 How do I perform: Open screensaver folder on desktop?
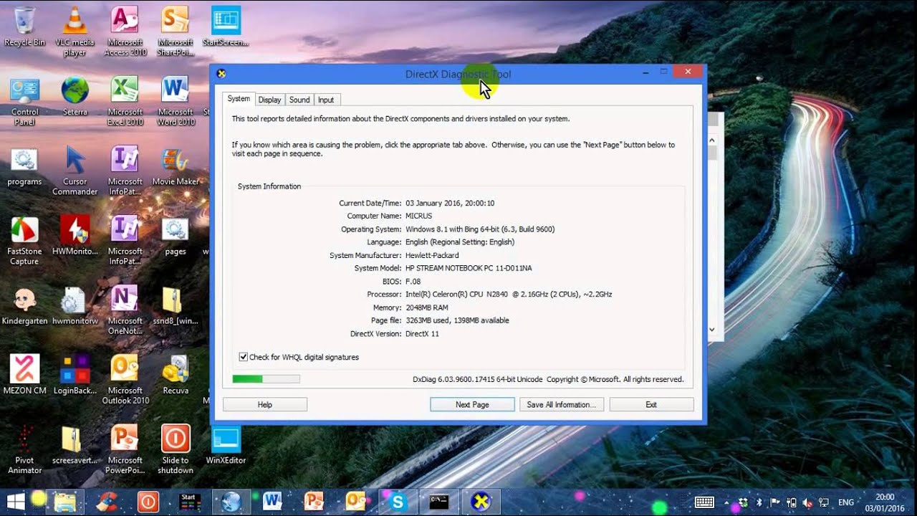[75, 444]
